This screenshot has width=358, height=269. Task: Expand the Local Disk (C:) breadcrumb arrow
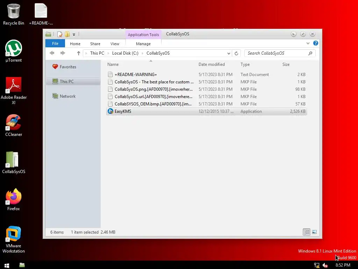[x=143, y=53]
